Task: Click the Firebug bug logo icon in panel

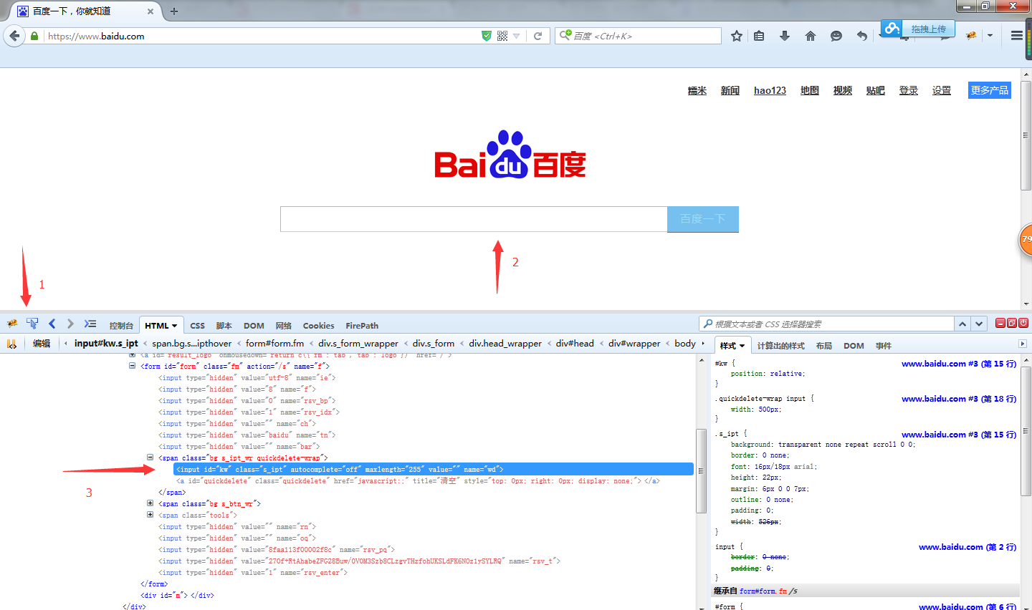Action: point(12,324)
